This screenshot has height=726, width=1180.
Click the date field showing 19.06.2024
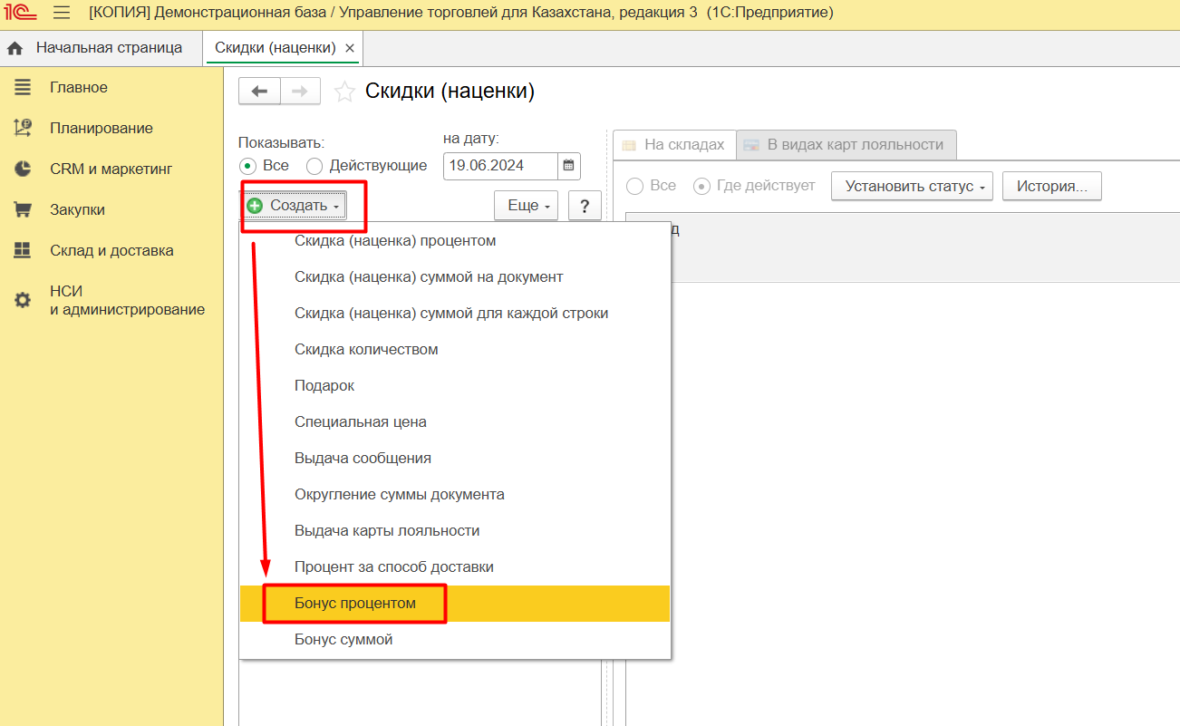point(499,166)
